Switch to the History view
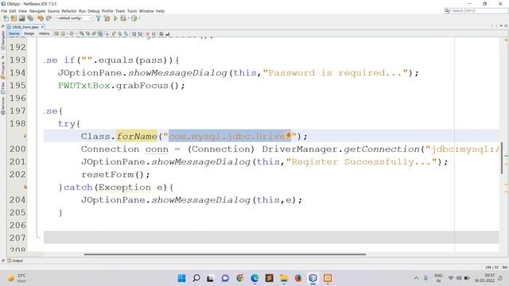The height and width of the screenshot is (286, 509). pos(45,33)
